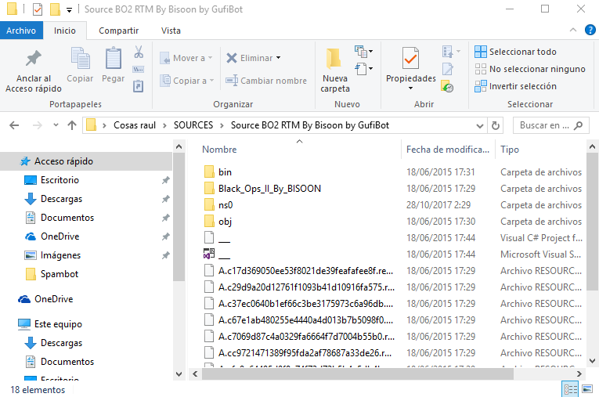599x397 pixels.
Task: Click the search magnifier icon
Action: click(x=579, y=125)
